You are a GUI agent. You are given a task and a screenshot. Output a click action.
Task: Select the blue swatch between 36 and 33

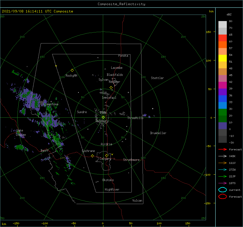point(222,99)
